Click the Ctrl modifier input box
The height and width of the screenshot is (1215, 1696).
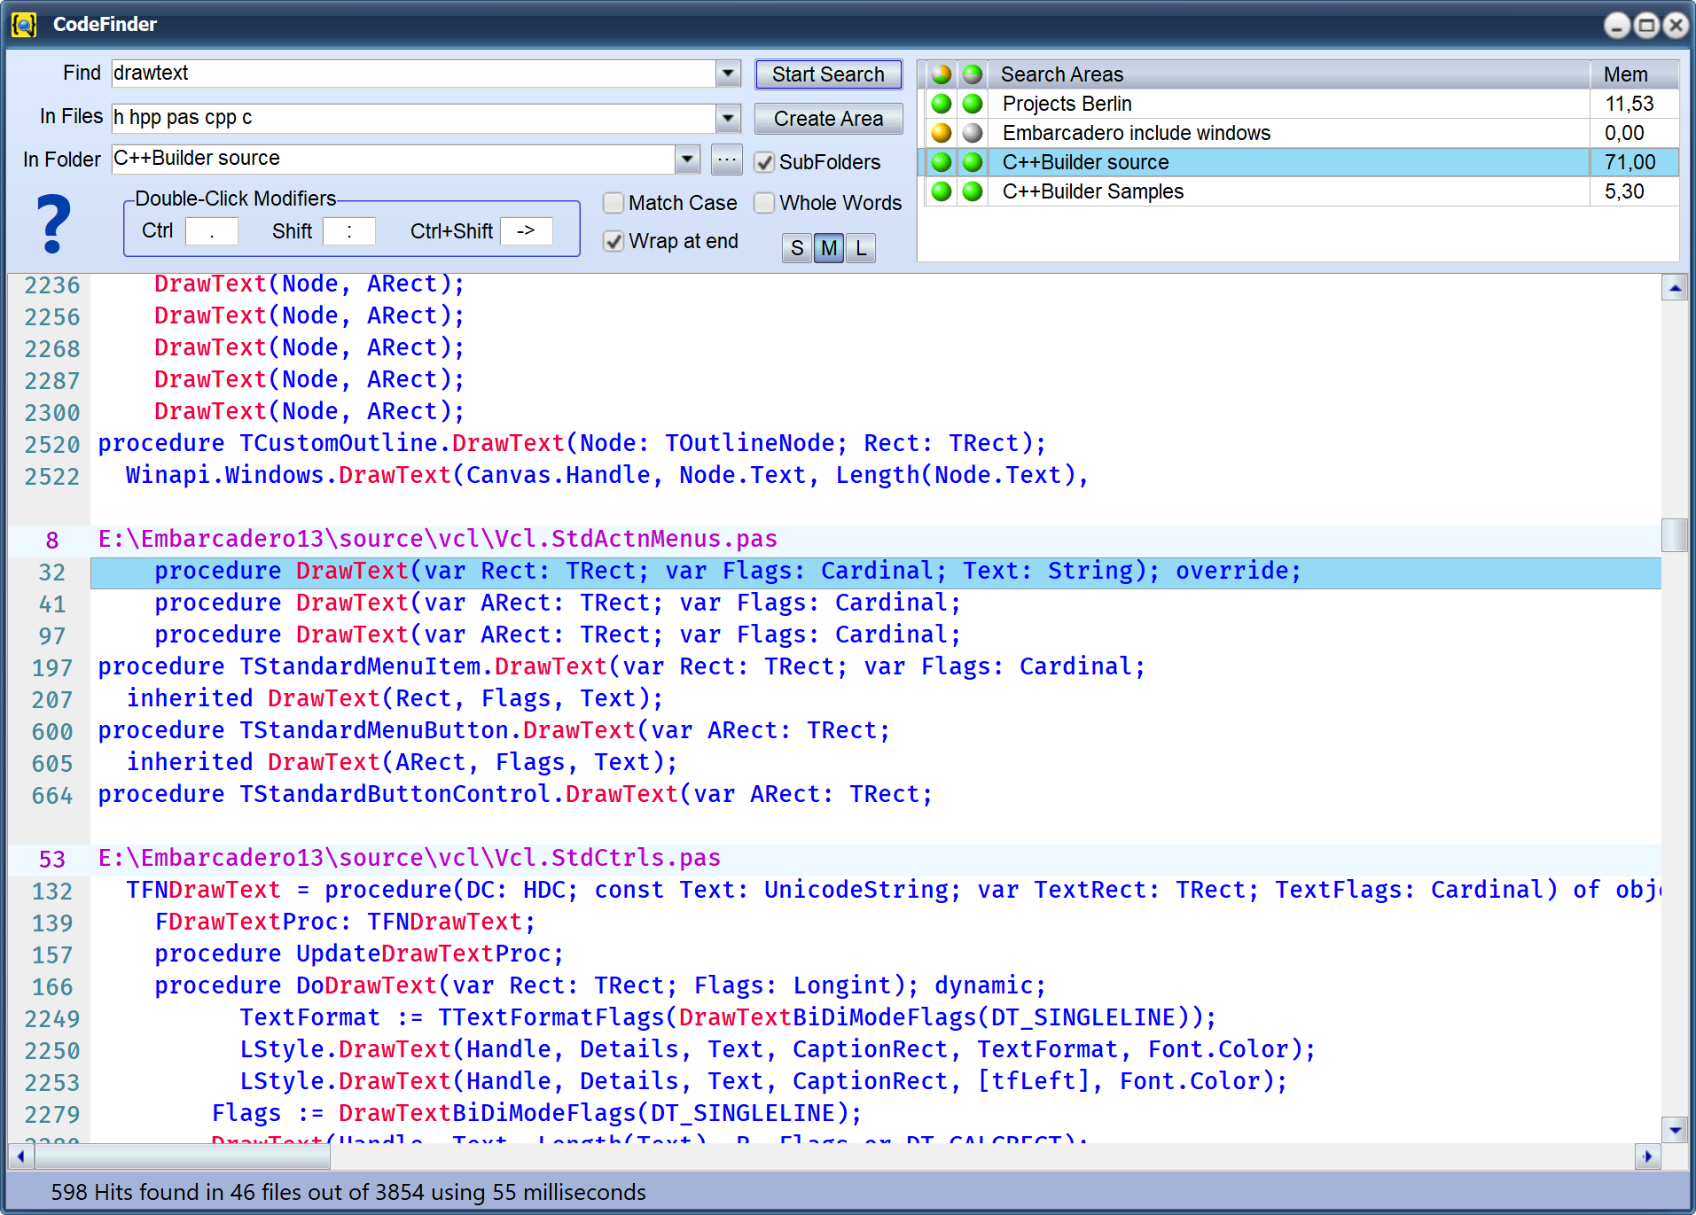pyautogui.click(x=211, y=231)
